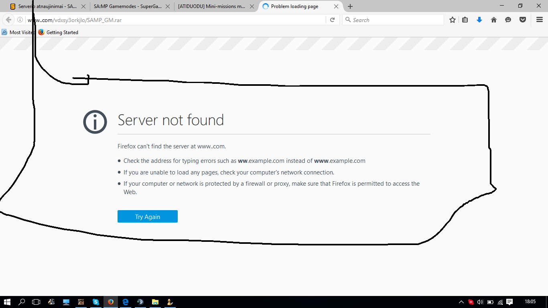Switch to the [ATIDUODU] Mini-missions tab

(211, 6)
